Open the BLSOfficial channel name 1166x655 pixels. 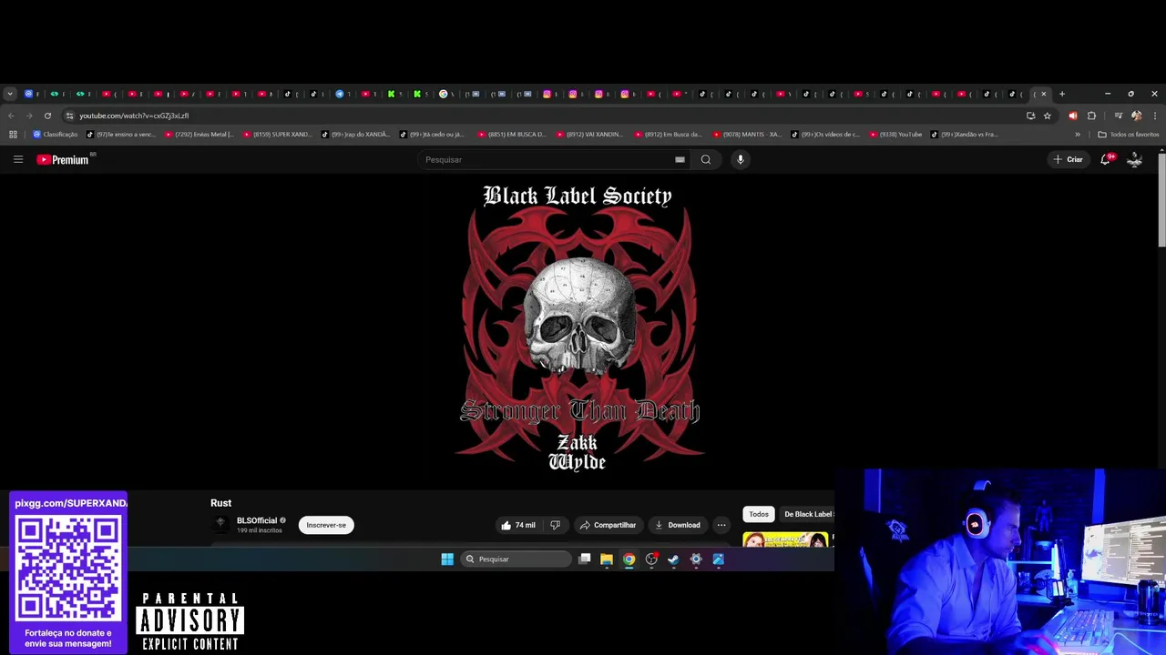(257, 520)
